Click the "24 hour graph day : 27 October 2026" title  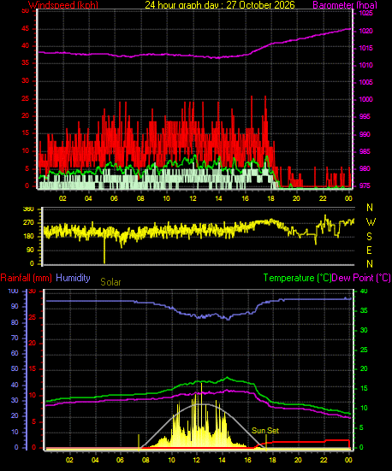tap(220, 5)
